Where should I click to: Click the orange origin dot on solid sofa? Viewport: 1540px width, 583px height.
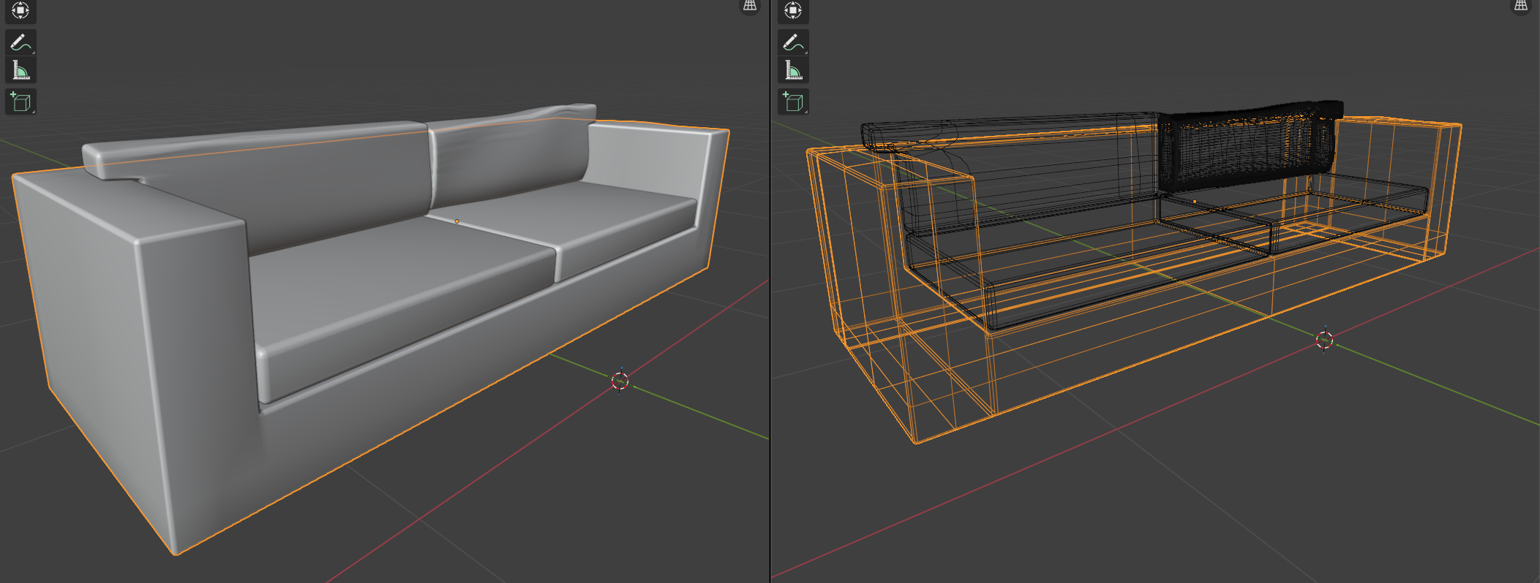pos(457,221)
